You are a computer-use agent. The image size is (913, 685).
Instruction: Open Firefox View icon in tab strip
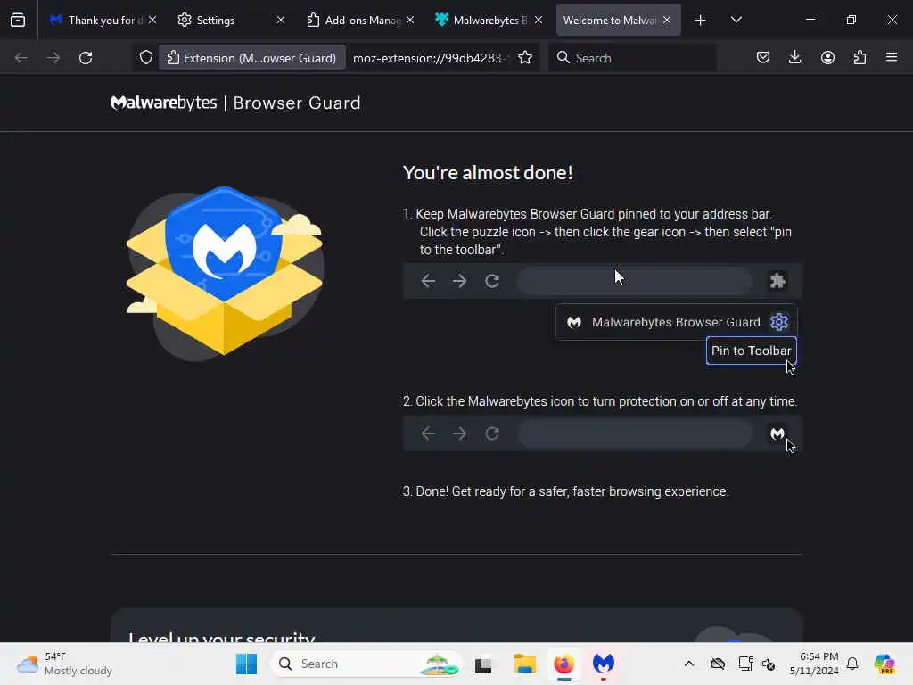click(18, 20)
